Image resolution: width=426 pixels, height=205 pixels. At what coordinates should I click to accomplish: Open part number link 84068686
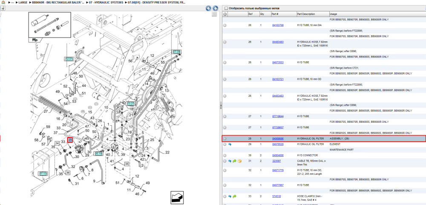click(278, 139)
